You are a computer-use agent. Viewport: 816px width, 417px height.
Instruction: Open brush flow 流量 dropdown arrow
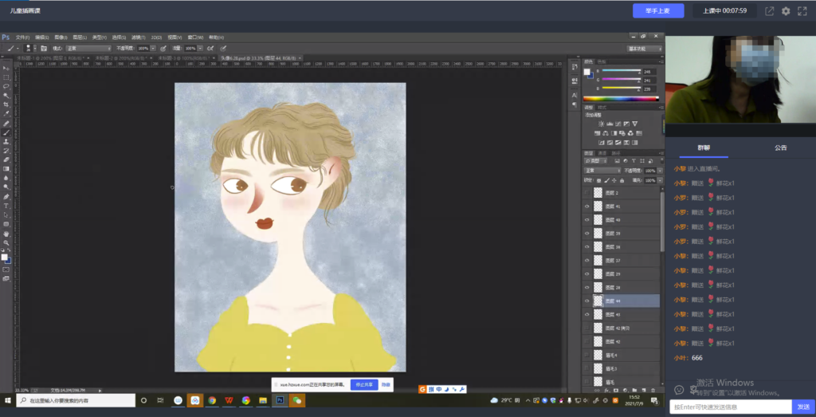200,48
